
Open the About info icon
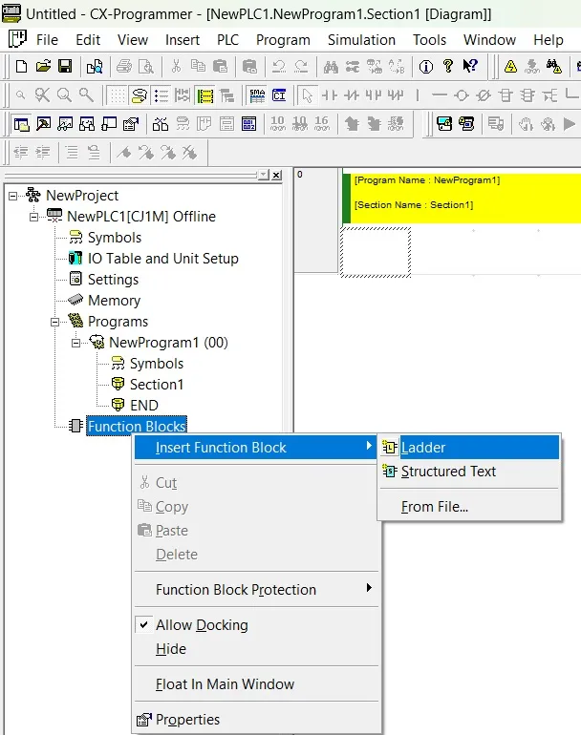pos(425,67)
